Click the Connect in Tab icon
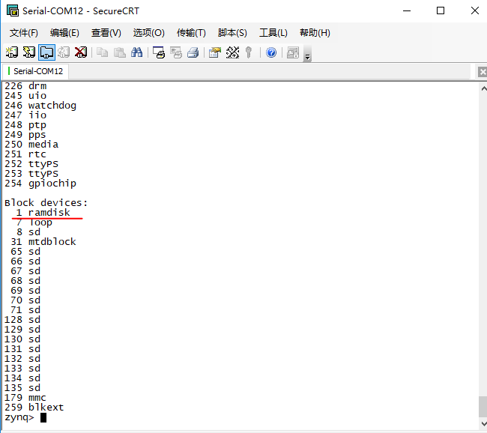Image resolution: width=487 pixels, height=433 pixels. [x=46, y=52]
